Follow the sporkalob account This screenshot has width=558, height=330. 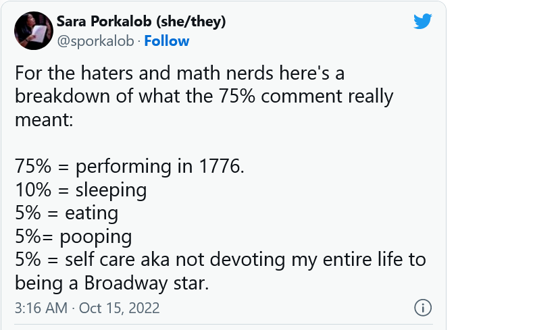tap(167, 41)
